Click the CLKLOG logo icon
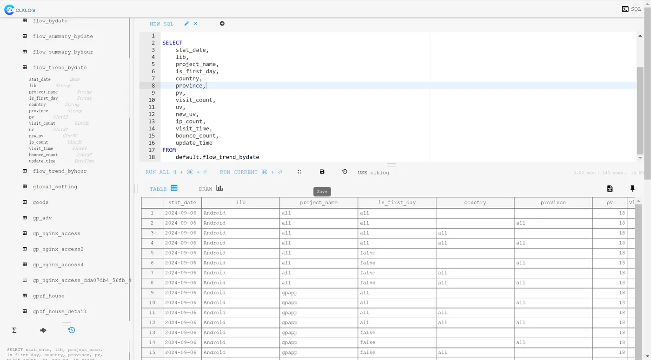 (9, 9)
